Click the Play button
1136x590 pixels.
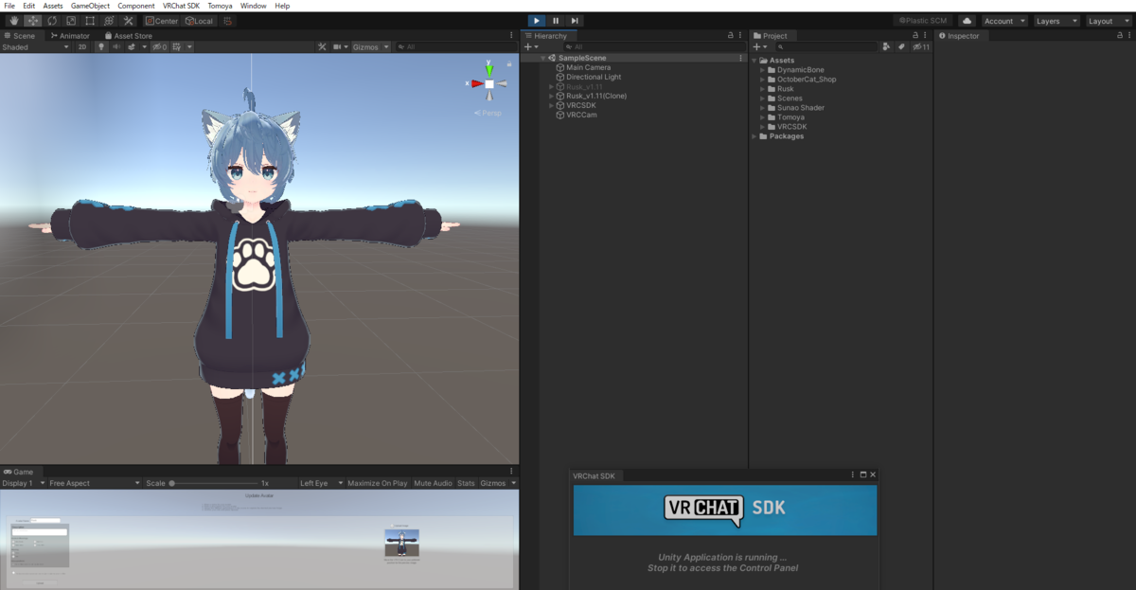pyautogui.click(x=537, y=21)
